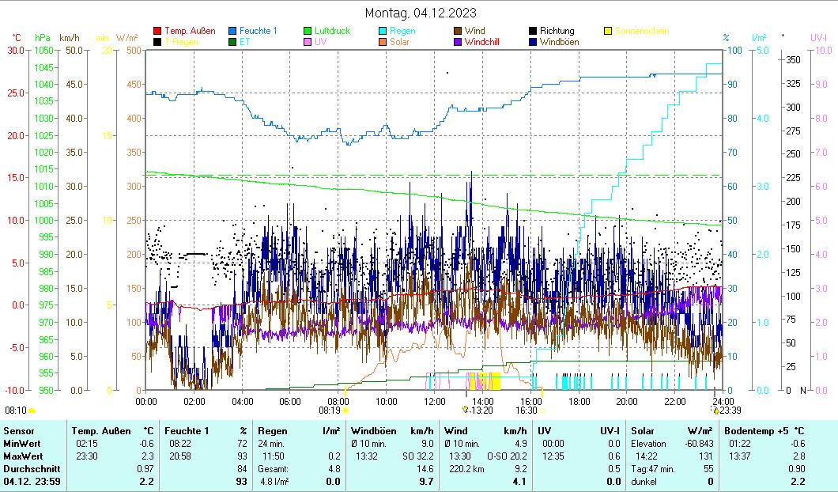Select the green Luftdruck legend square
This screenshot has height=492, width=838.
click(x=308, y=31)
